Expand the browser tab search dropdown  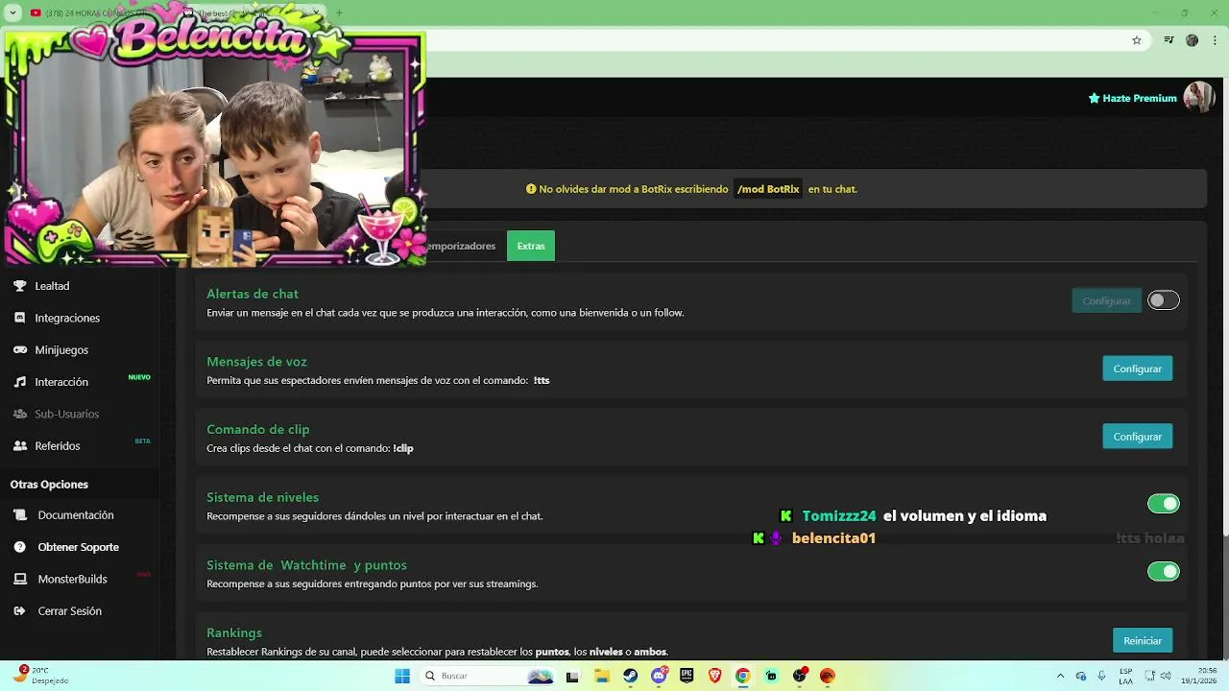[12, 12]
